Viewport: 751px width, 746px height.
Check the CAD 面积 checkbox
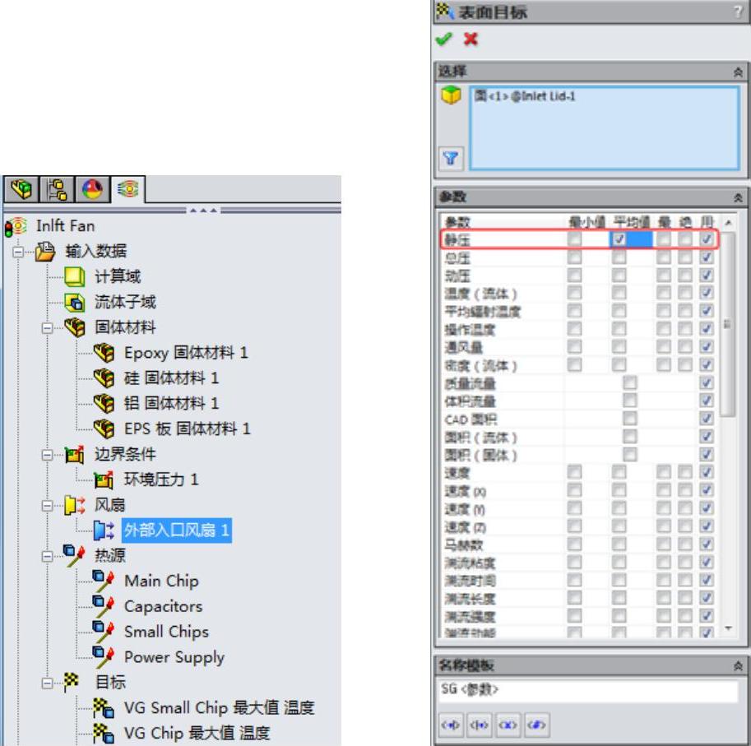pos(630,418)
